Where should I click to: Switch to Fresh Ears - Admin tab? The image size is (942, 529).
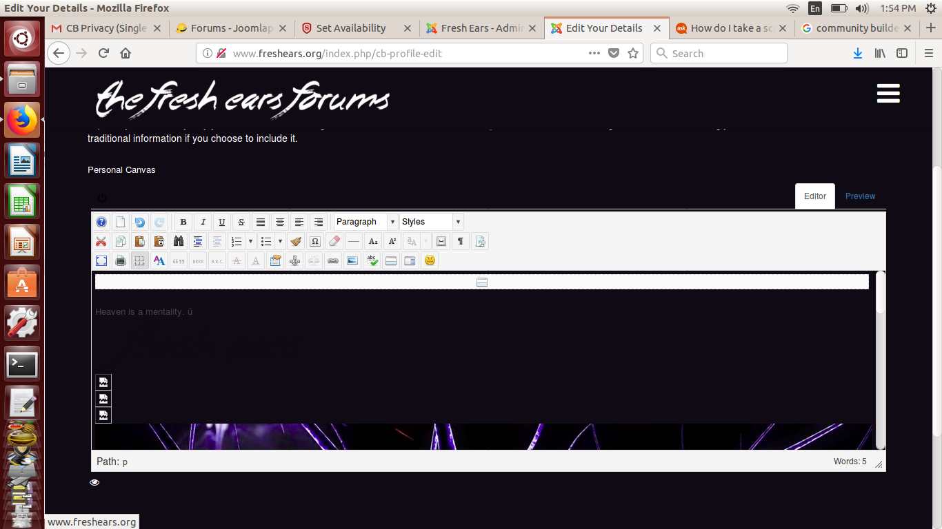point(481,28)
